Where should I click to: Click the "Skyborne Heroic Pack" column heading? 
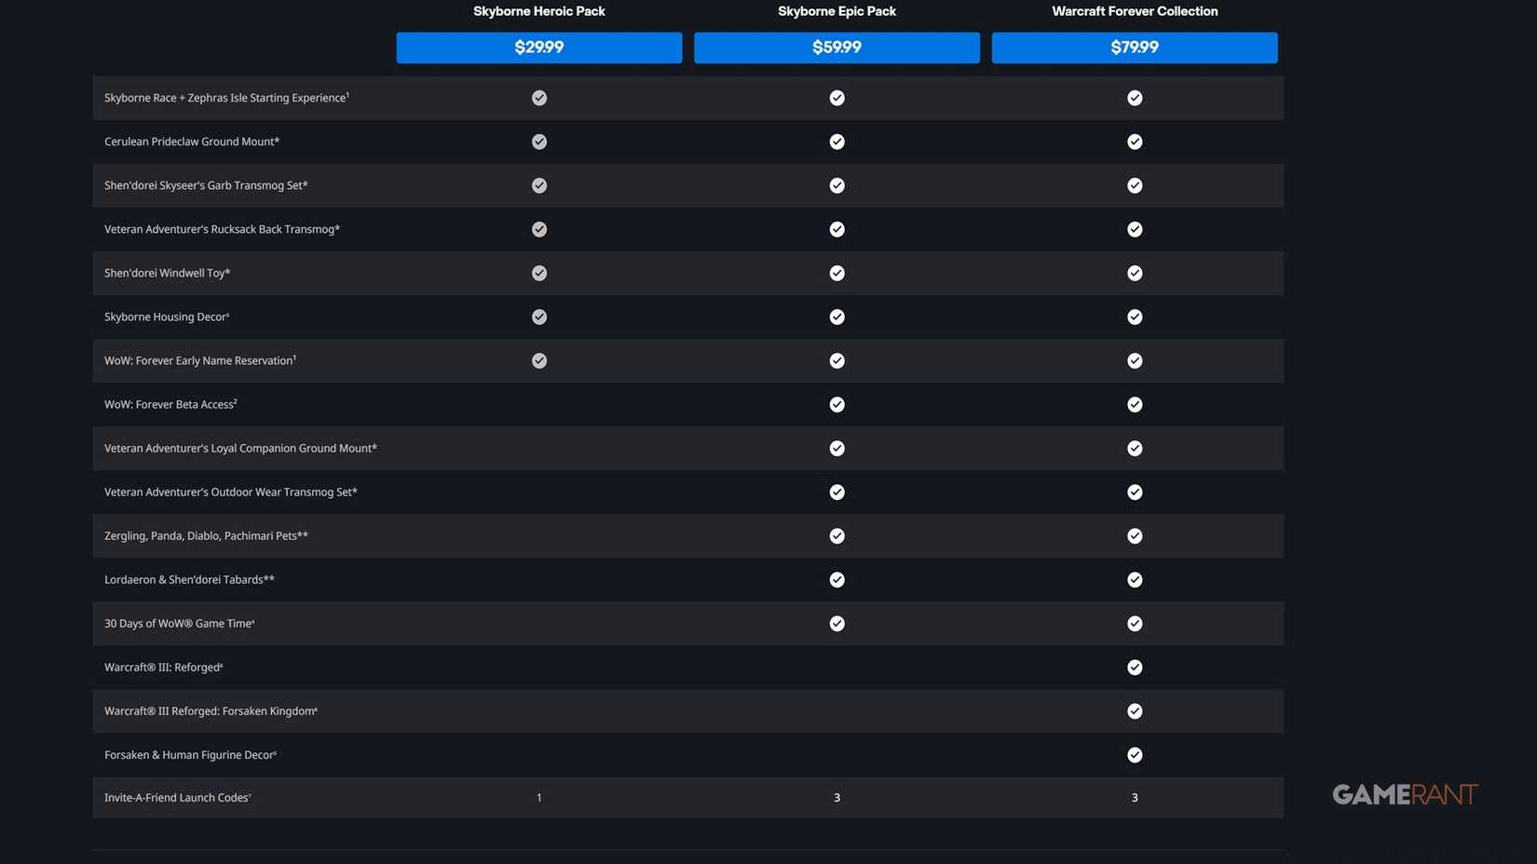(x=539, y=11)
